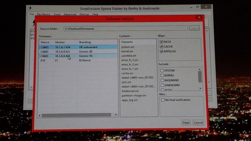Viewport: 251px width, 141px height.
Task: Check the BASEBAND exclude option
Action: coord(162,80)
